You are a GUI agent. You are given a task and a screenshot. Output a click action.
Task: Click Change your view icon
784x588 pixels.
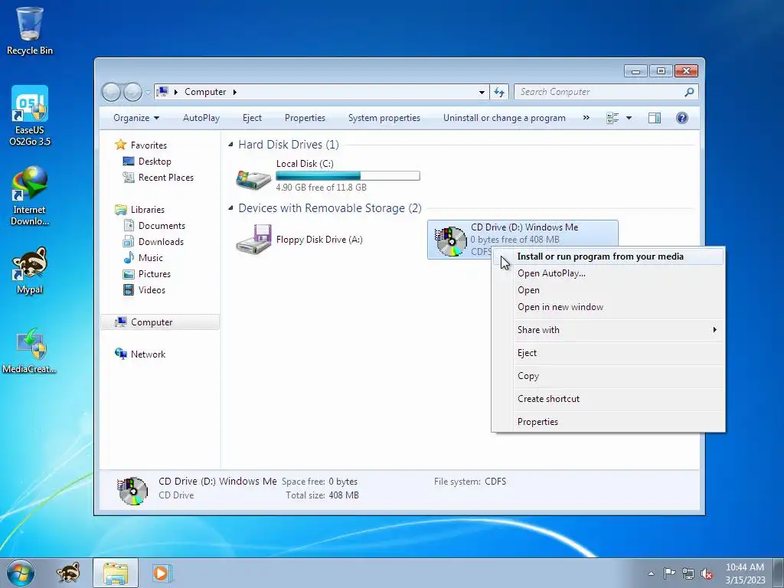coord(612,118)
